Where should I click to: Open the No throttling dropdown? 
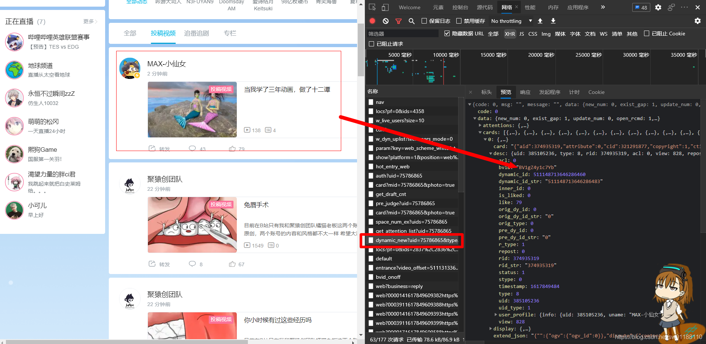[511, 21]
